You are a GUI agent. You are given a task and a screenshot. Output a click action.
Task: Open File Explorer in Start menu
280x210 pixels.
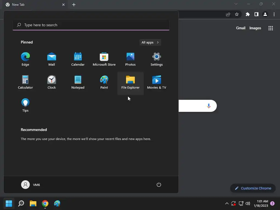point(130,83)
